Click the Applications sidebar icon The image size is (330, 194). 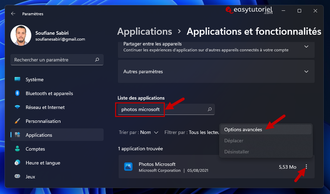pyautogui.click(x=17, y=135)
